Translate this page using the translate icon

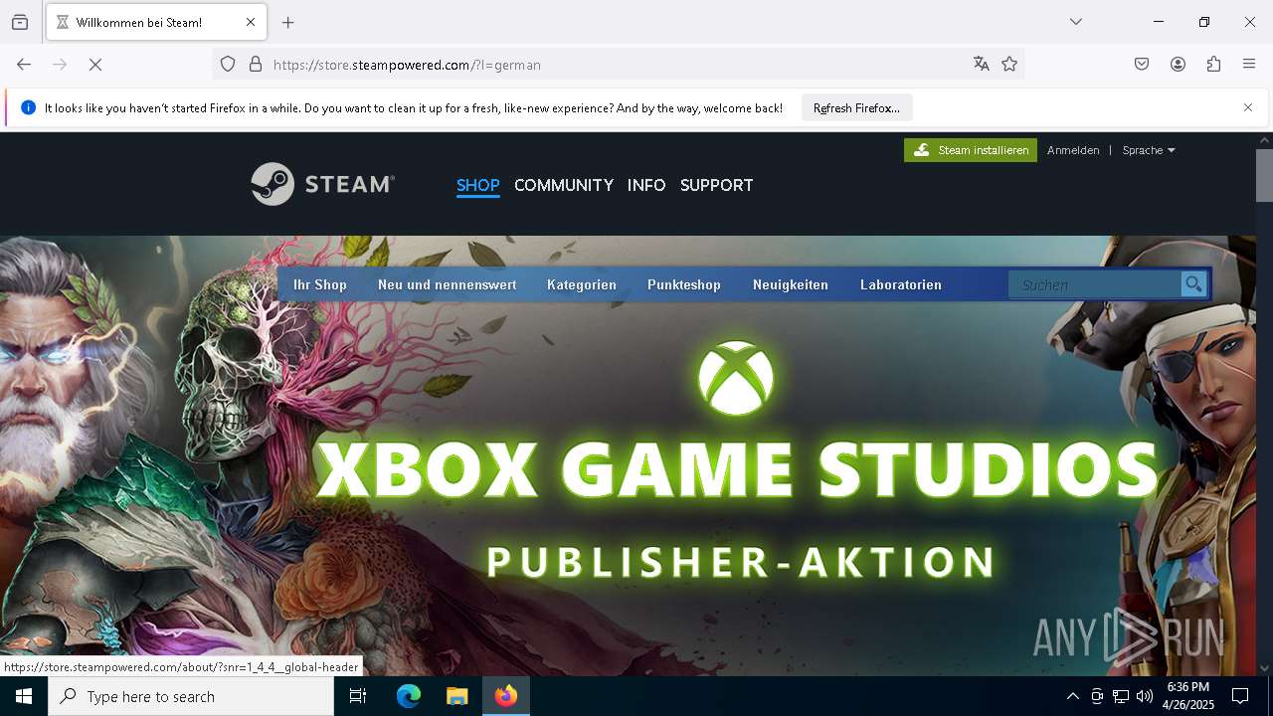[x=982, y=65]
